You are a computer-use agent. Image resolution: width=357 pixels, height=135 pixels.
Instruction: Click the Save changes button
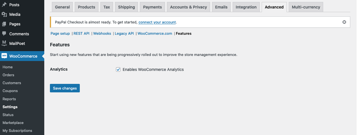tap(65, 88)
